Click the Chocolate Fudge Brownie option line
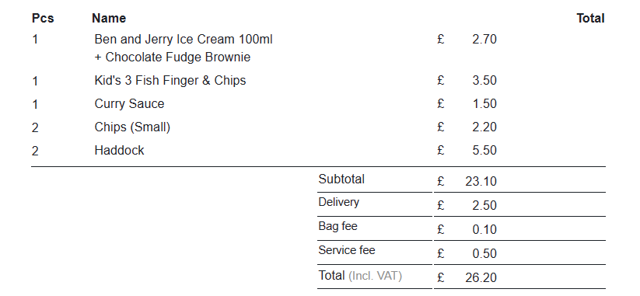640x296 pixels. [x=172, y=57]
